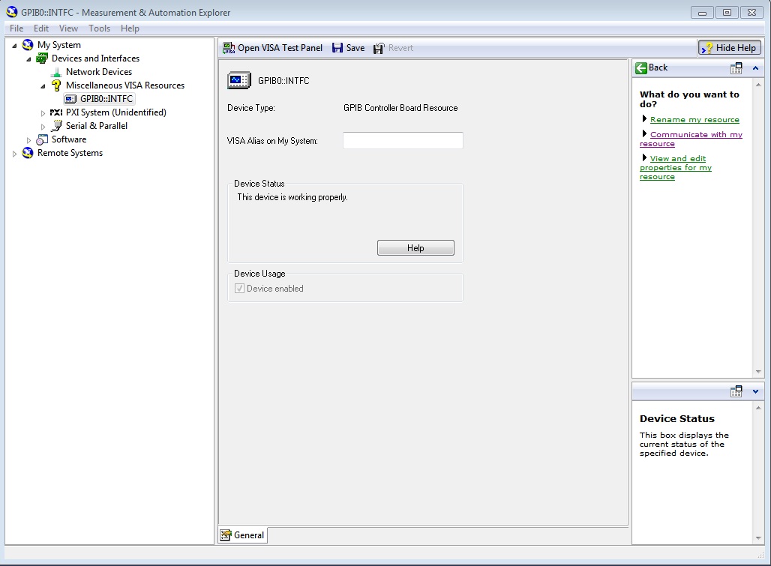Click the Software icon in tree
This screenshot has width=771, height=566.
click(x=42, y=139)
